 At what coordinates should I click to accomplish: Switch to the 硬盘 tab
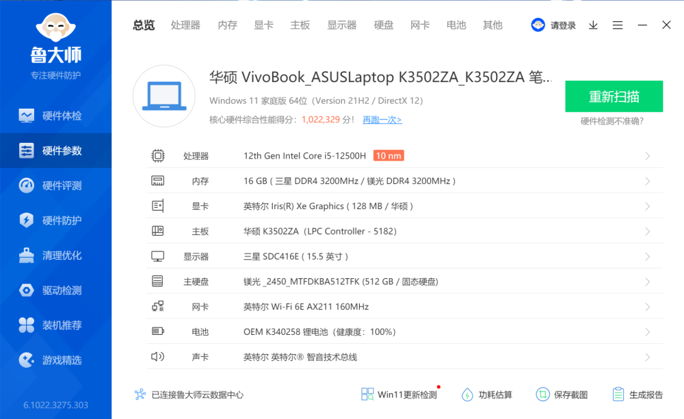point(384,25)
